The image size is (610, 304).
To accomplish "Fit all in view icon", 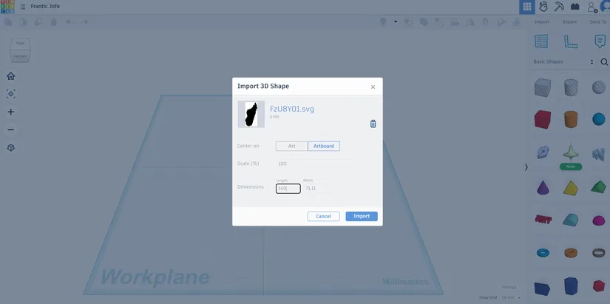I will [11, 94].
